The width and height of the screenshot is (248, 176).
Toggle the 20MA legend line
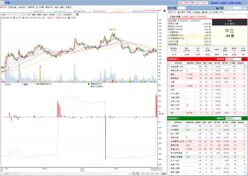click(x=77, y=11)
